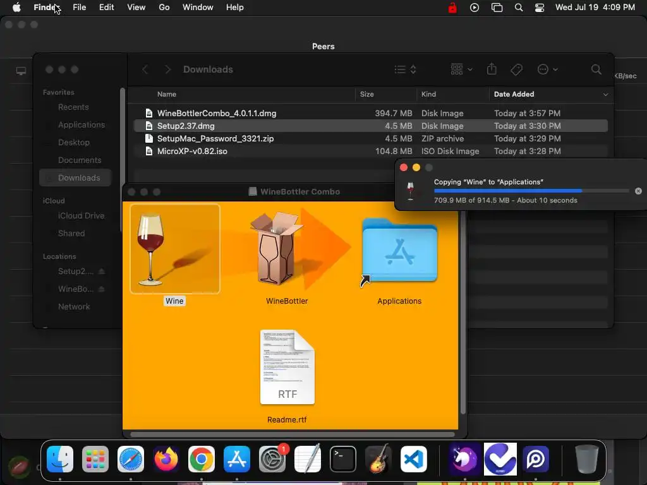The image size is (647, 485).
Task: Open App Store from the Dock
Action: (x=237, y=459)
